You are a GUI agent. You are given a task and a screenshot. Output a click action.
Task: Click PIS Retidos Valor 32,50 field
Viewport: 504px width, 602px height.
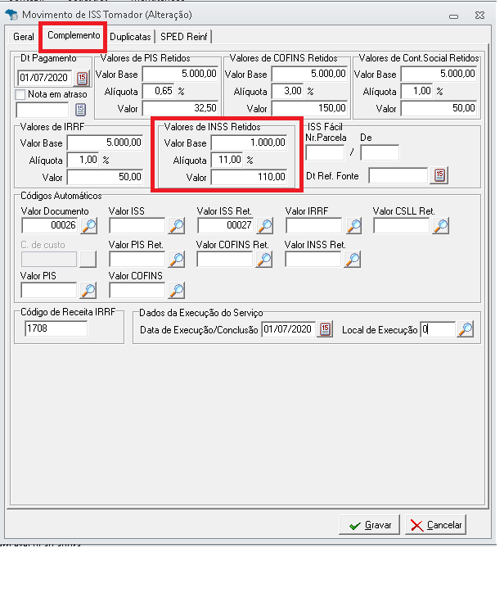point(180,108)
